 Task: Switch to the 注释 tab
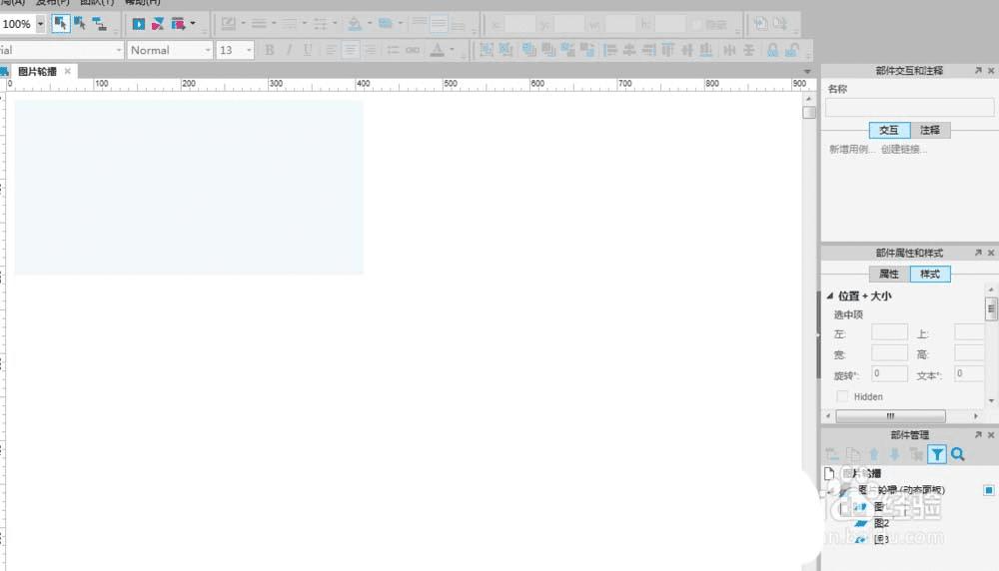coord(929,130)
